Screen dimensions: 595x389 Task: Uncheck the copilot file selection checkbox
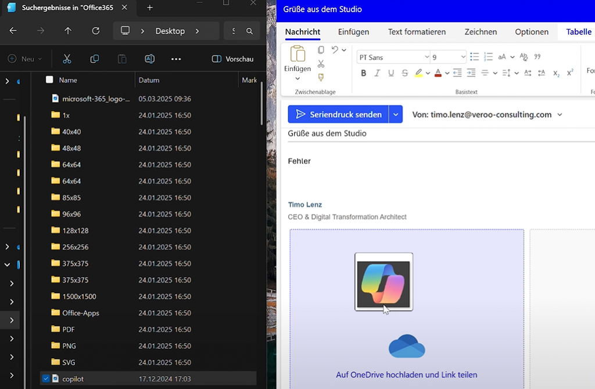click(x=45, y=379)
